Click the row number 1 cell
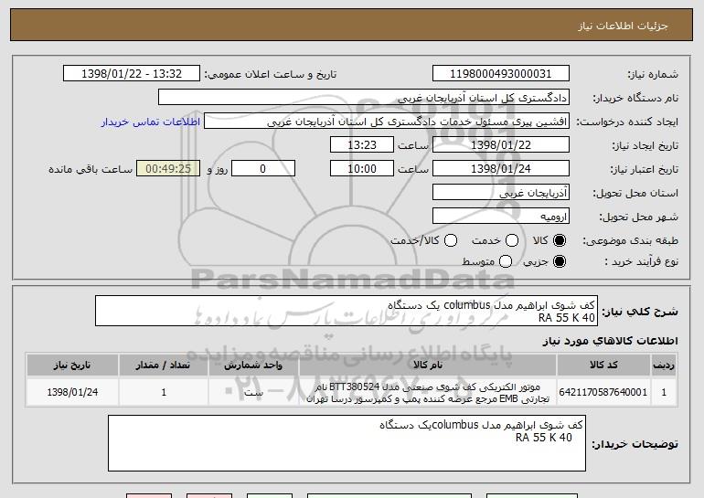The image size is (704, 498). tap(664, 392)
